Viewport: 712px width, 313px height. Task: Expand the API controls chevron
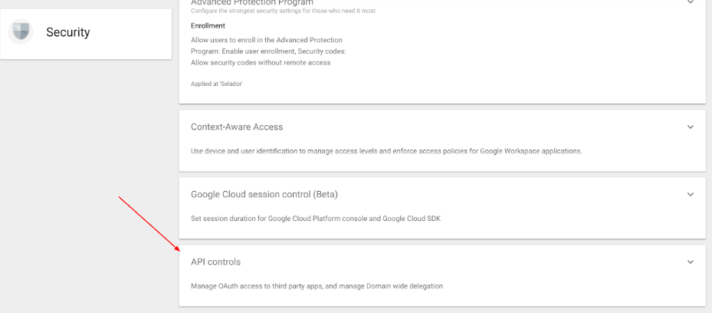tap(690, 262)
